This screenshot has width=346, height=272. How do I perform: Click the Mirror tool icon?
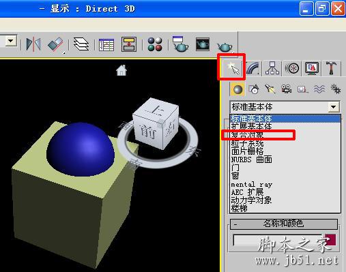pos(33,44)
